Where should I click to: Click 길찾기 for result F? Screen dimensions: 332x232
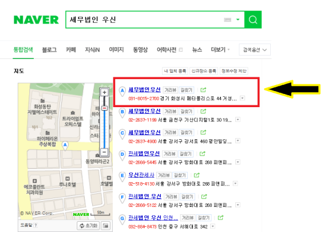pos(187,196)
